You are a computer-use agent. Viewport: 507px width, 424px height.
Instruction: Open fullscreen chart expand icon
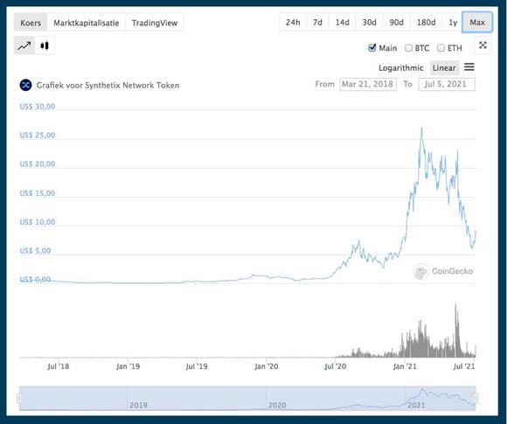click(x=483, y=45)
